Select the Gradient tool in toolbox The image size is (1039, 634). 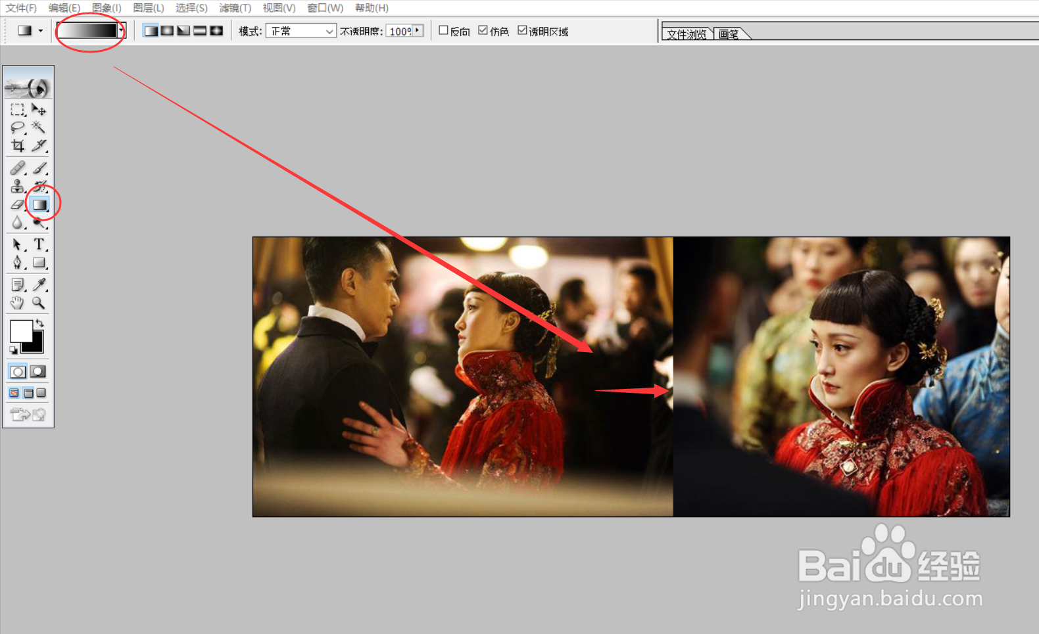39,205
